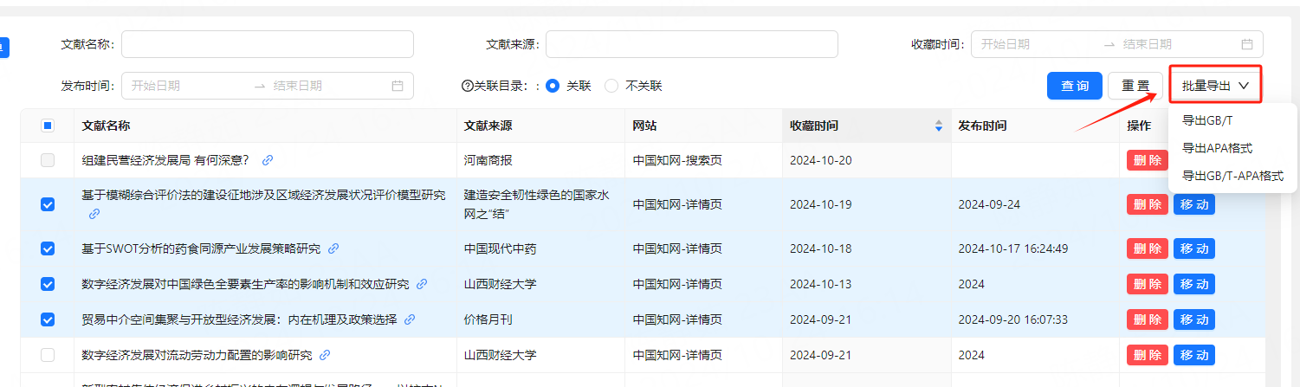Click link icon beside 贸易中介空间集聚 title
The image size is (1300, 387).
coord(410,319)
